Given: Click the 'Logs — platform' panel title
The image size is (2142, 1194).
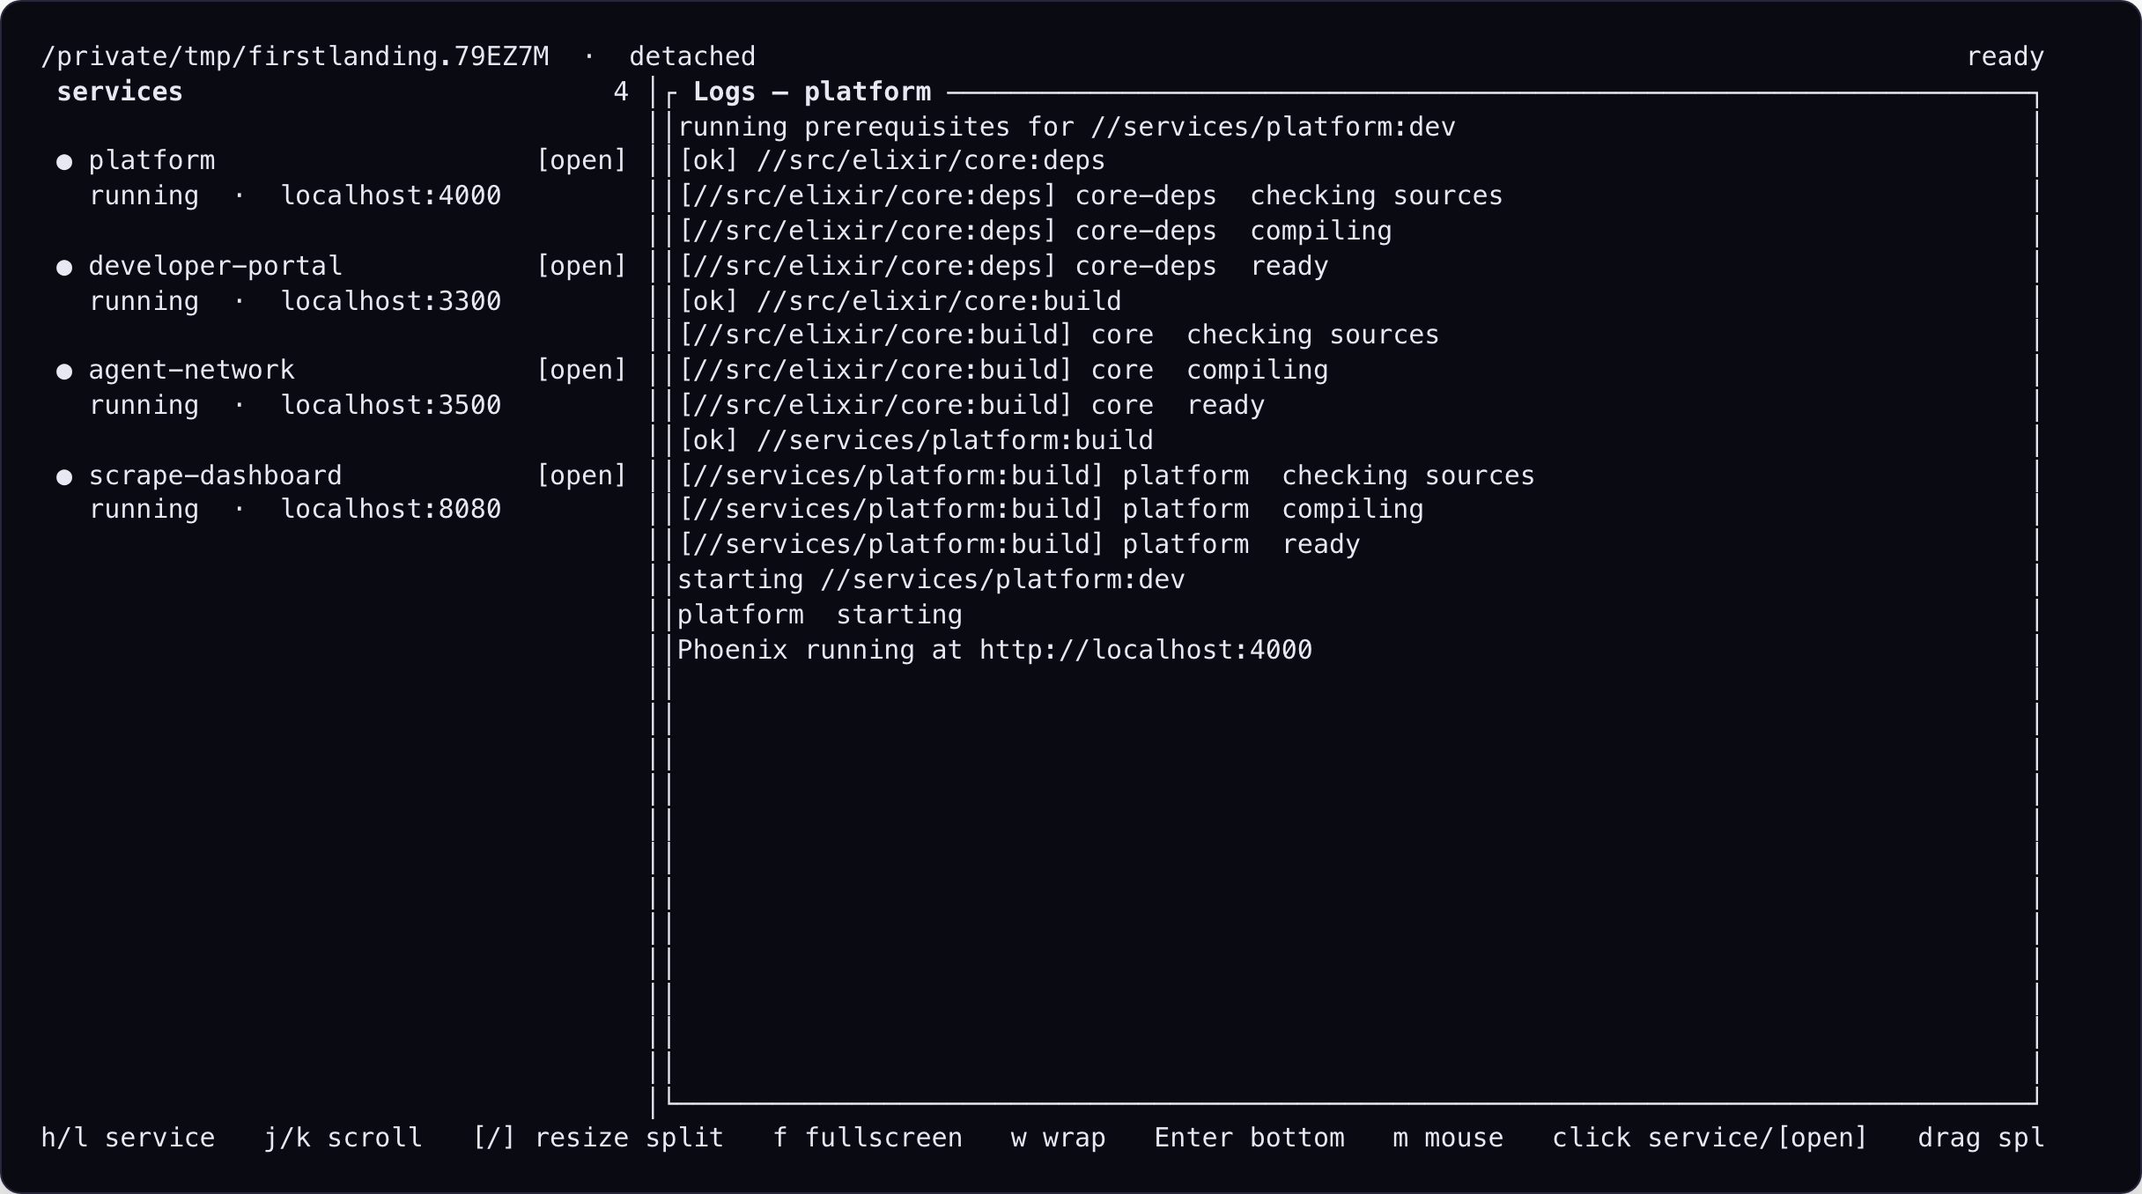Looking at the screenshot, I should click(x=812, y=92).
